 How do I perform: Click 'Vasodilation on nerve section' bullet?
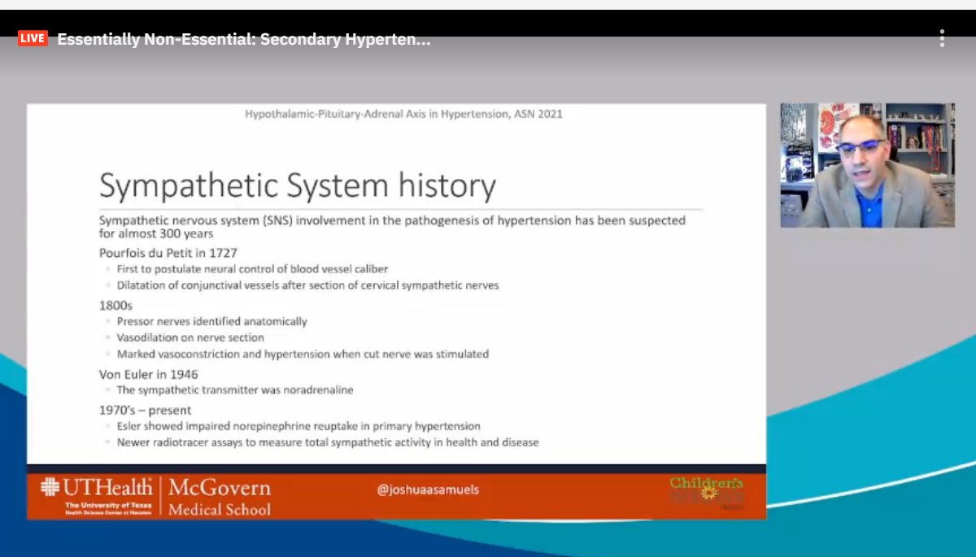tap(190, 337)
